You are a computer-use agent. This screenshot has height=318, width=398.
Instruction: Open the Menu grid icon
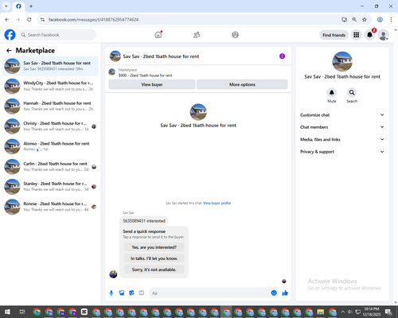(x=357, y=35)
